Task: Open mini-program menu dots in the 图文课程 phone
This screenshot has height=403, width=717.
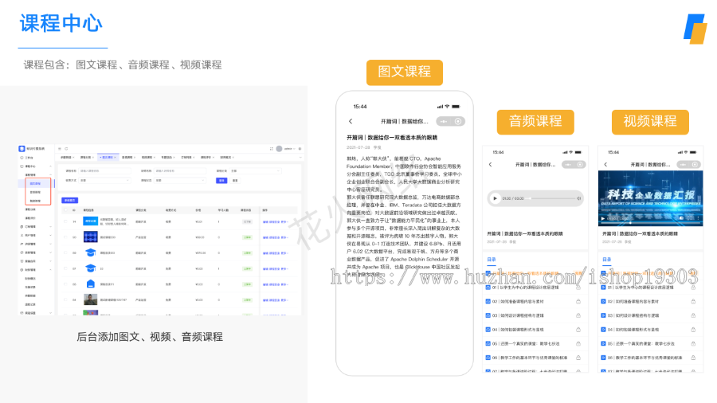Action: click(444, 121)
